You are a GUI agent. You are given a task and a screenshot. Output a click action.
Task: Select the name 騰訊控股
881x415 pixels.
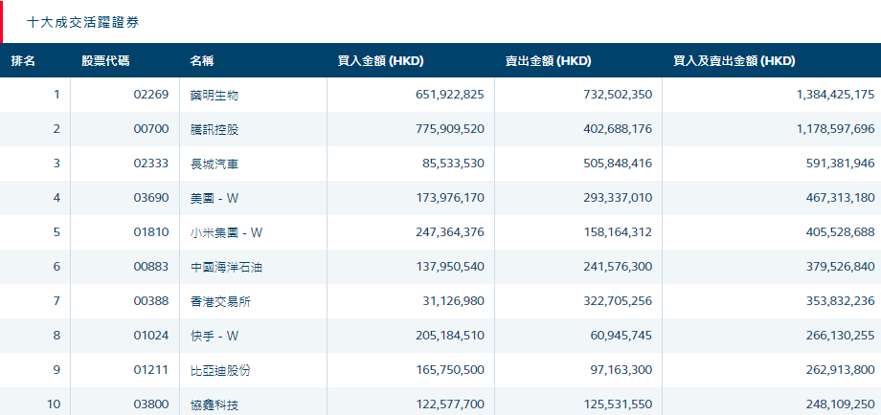click(215, 129)
